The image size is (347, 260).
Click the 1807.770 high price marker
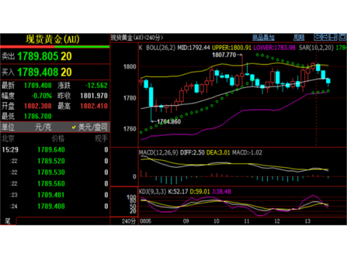point(224,55)
